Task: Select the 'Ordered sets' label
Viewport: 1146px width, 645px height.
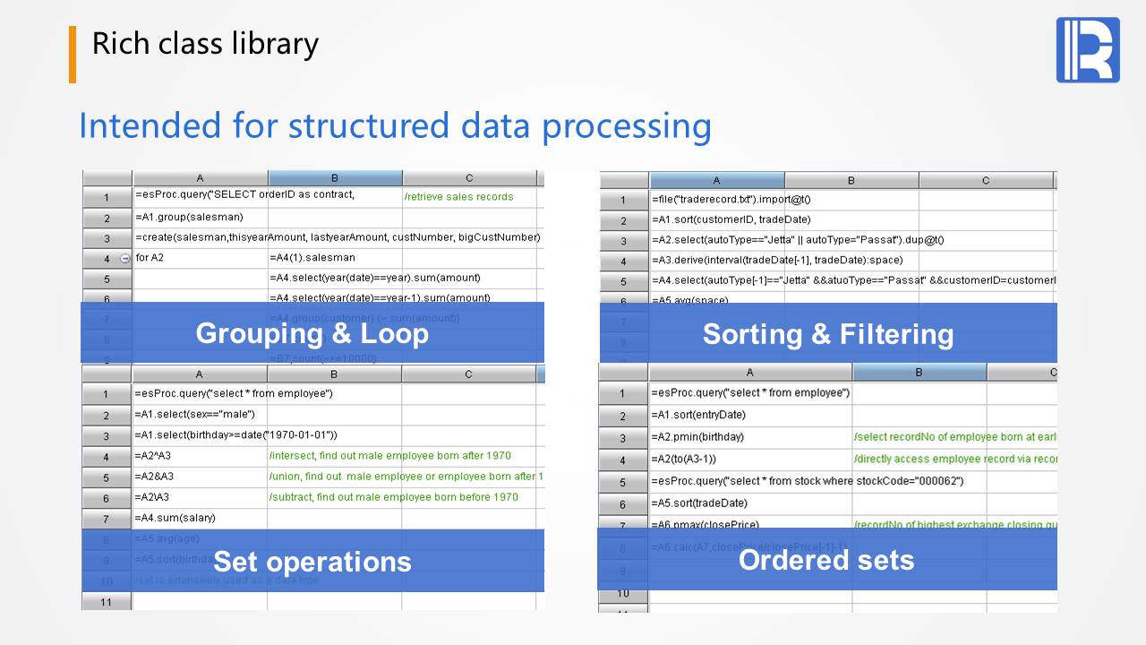Action: pyautogui.click(x=825, y=560)
